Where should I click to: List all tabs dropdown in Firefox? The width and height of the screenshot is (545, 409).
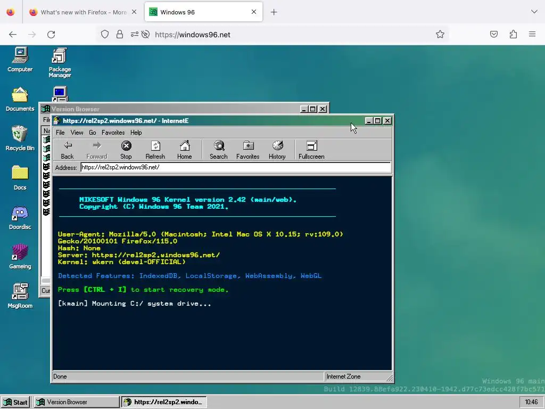click(534, 12)
